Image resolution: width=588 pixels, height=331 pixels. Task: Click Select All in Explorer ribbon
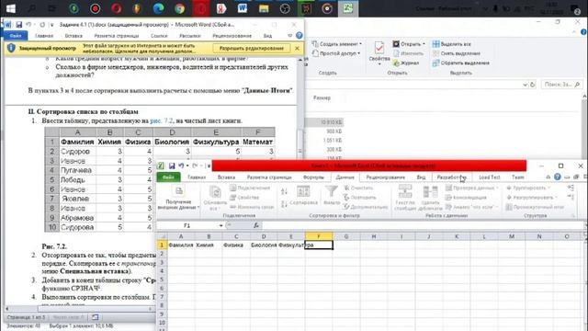coord(452,44)
